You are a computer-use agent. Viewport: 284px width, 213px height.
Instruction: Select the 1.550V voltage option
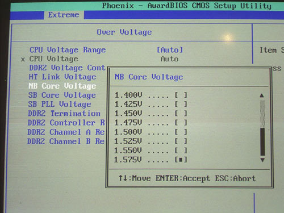point(151,151)
